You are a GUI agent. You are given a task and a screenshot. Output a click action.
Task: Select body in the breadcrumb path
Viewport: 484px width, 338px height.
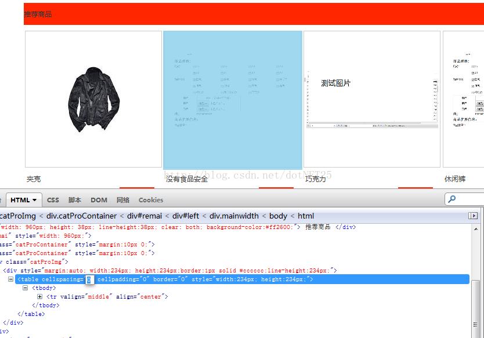(278, 216)
